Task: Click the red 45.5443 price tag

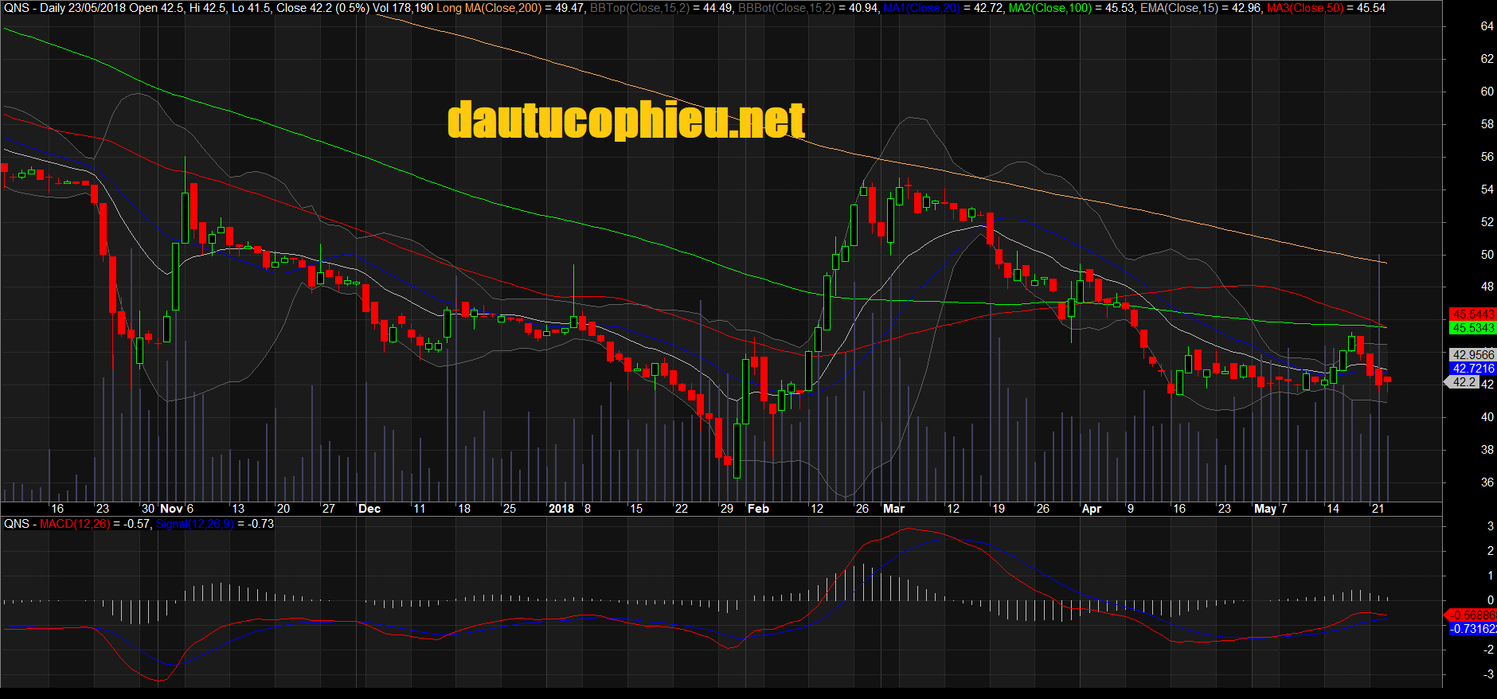Action: pos(1472,314)
